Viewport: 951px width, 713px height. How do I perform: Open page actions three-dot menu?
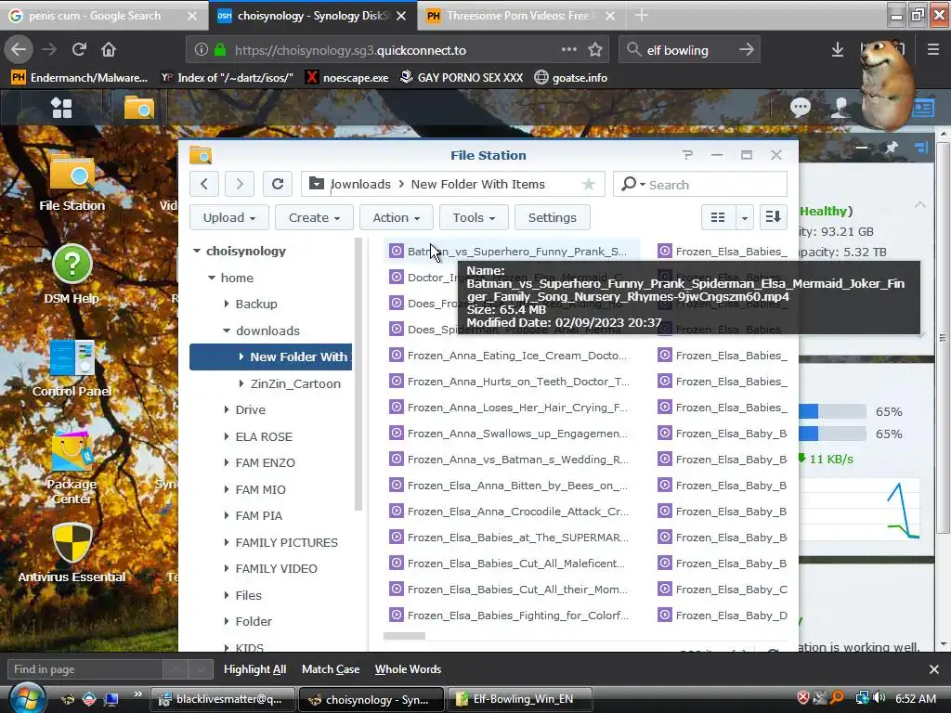click(x=569, y=49)
